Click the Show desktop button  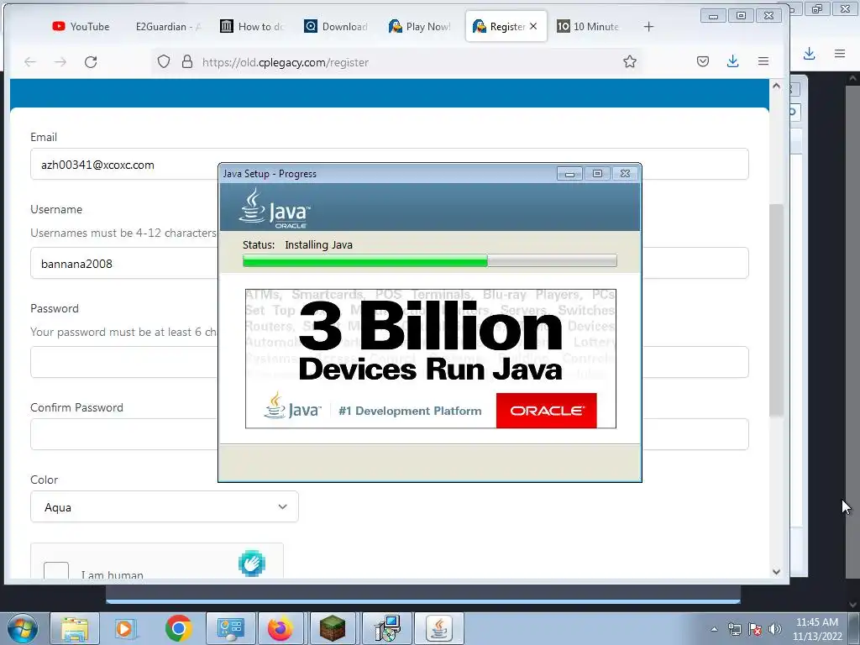point(854,628)
